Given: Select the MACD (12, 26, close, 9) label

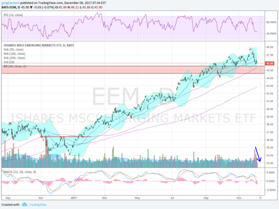Looking at the screenshot, I should pos(20,172).
